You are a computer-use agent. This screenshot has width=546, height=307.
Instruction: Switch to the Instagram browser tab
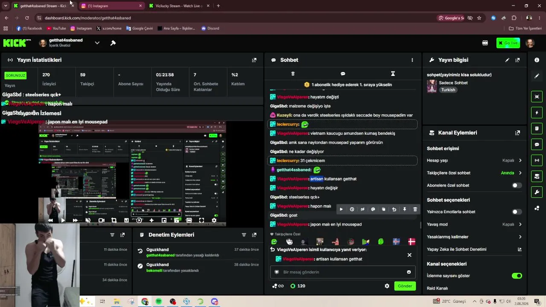coord(112,6)
